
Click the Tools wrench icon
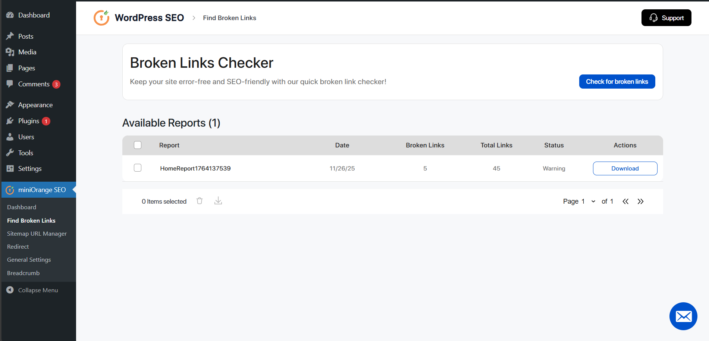pos(10,153)
